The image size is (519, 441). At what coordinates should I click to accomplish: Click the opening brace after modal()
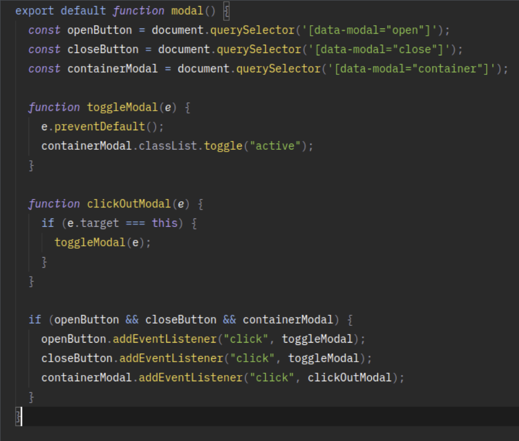(x=226, y=11)
